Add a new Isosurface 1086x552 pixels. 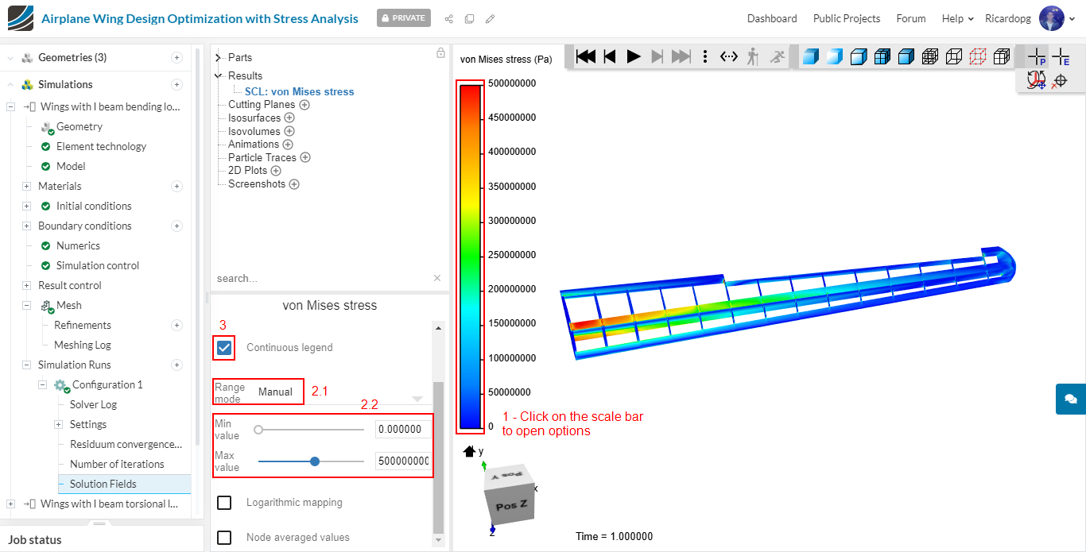coord(289,118)
